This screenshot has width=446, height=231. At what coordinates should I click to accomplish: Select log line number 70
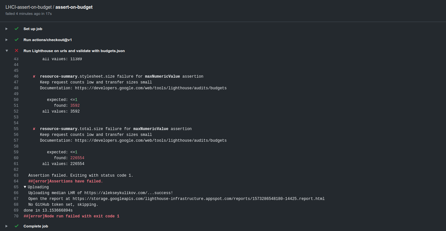[16, 216]
